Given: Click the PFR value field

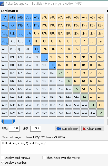Looking at the screenshot, I should pos(14,128).
